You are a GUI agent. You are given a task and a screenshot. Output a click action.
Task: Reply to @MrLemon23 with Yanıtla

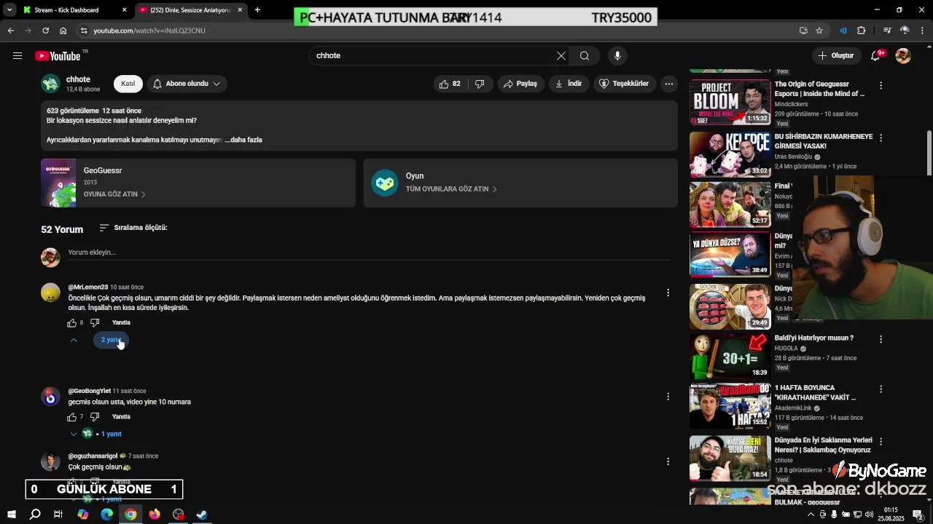pos(121,322)
